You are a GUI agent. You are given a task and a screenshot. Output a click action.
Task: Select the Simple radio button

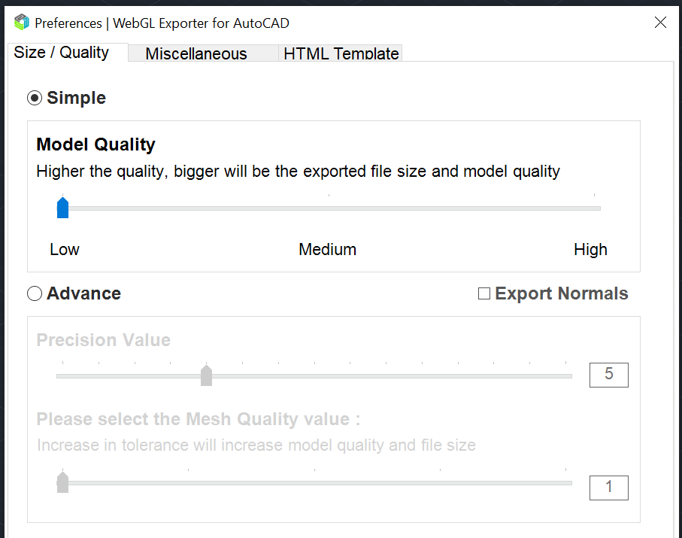[35, 99]
